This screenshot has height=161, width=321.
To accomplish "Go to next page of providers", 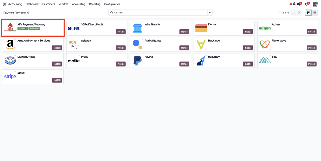I will 299,13.
